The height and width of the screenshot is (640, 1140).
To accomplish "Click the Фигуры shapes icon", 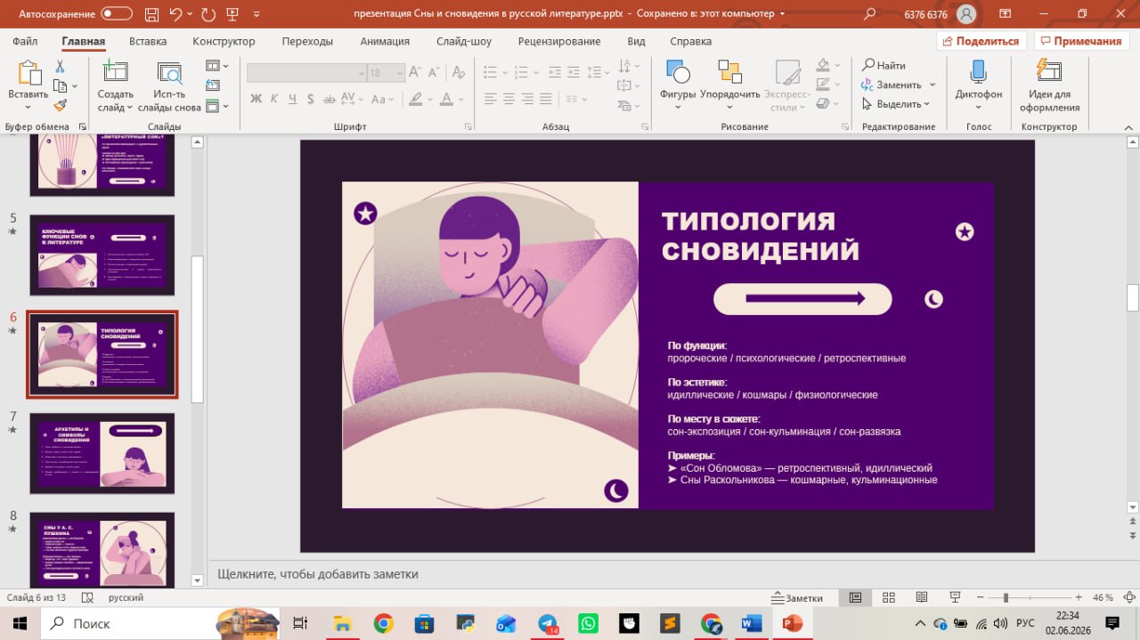I will point(678,72).
